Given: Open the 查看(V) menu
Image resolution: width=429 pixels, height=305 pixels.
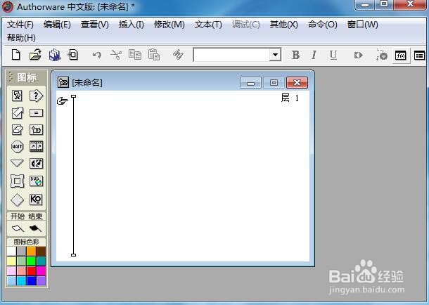Looking at the screenshot, I should point(95,25).
